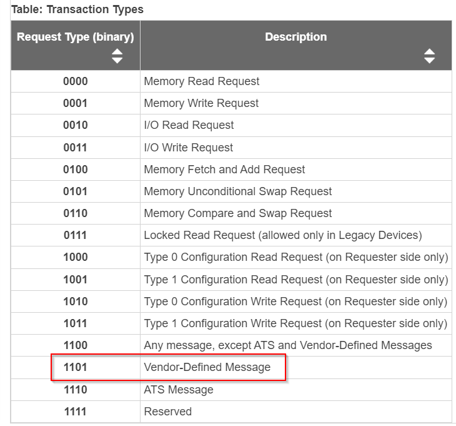Select binary code 0101 cell
This screenshot has height=426, width=456.
[x=76, y=191]
